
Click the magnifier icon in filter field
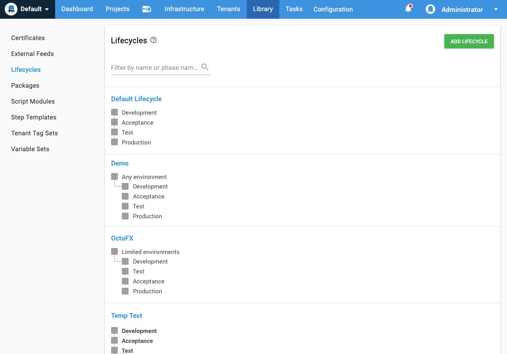point(205,67)
